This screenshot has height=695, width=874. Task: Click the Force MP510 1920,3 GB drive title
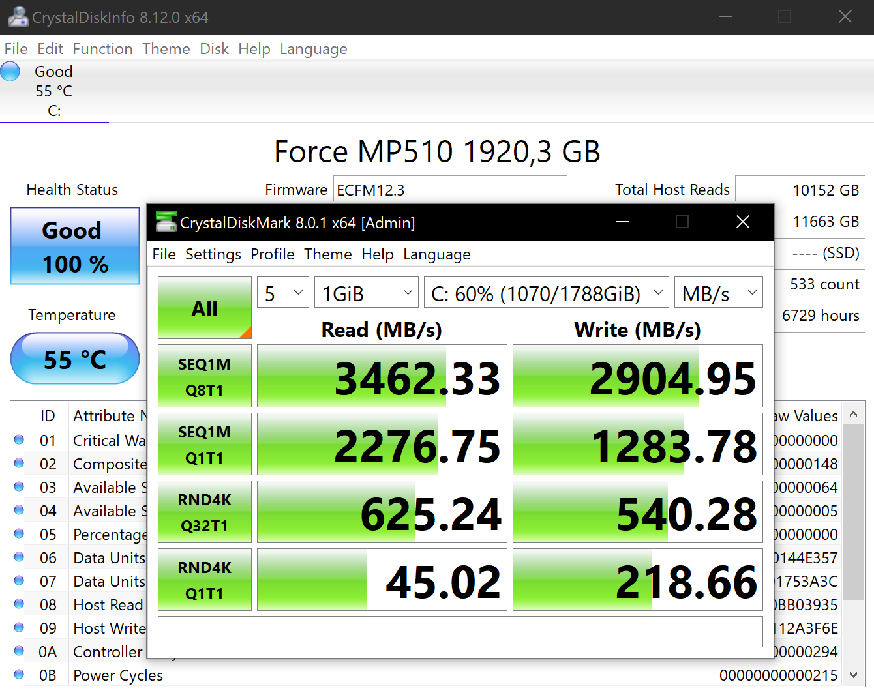[x=437, y=152]
